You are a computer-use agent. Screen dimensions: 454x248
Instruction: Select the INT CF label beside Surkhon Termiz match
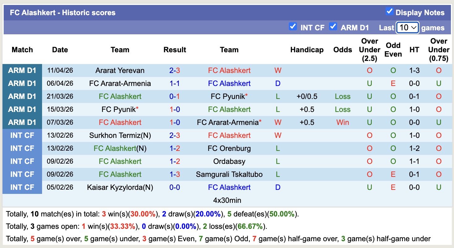tap(22, 135)
